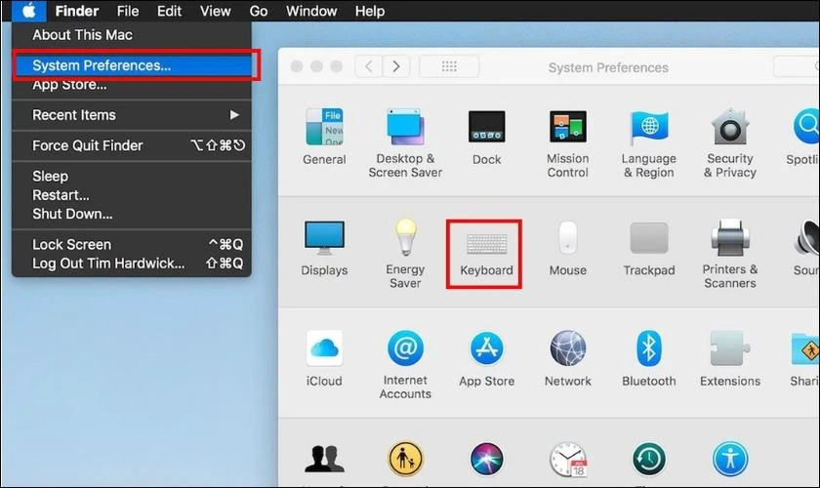The height and width of the screenshot is (488, 820).
Task: Open the Bluetooth preference pane
Action: [x=649, y=359]
